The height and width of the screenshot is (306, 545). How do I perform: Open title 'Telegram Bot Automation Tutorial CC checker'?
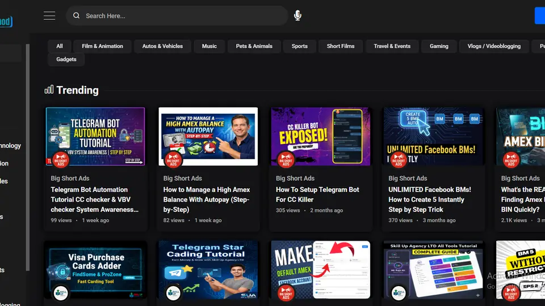[95, 199]
